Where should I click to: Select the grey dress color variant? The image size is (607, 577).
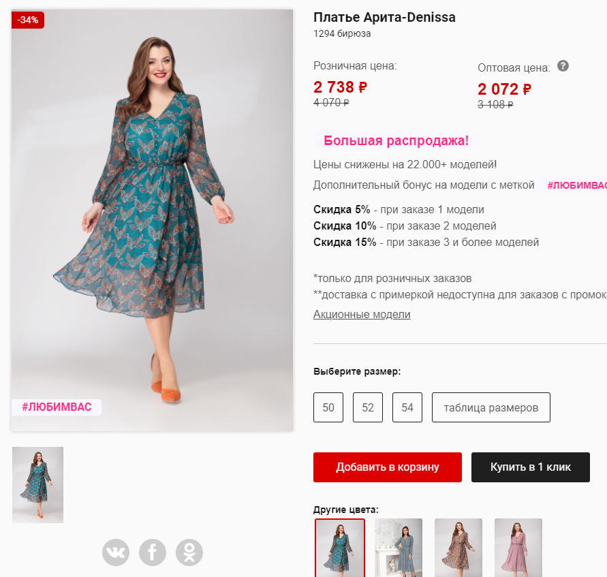(399, 548)
